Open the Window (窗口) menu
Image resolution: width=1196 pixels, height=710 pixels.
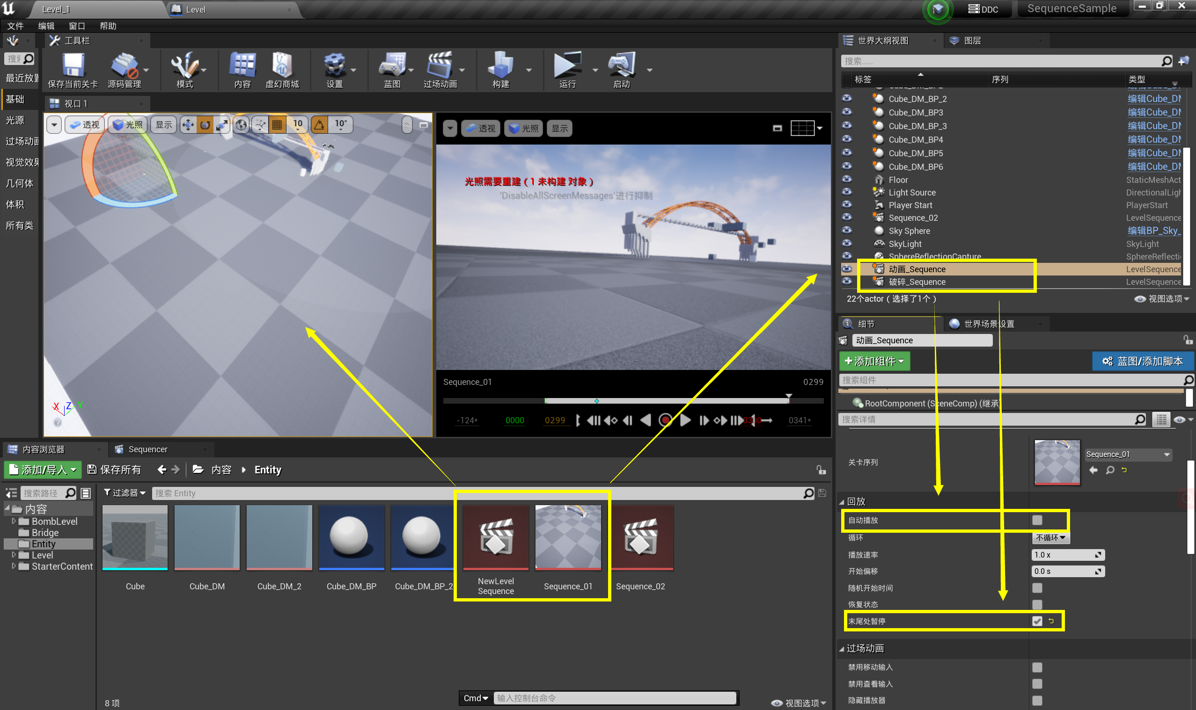click(x=77, y=26)
